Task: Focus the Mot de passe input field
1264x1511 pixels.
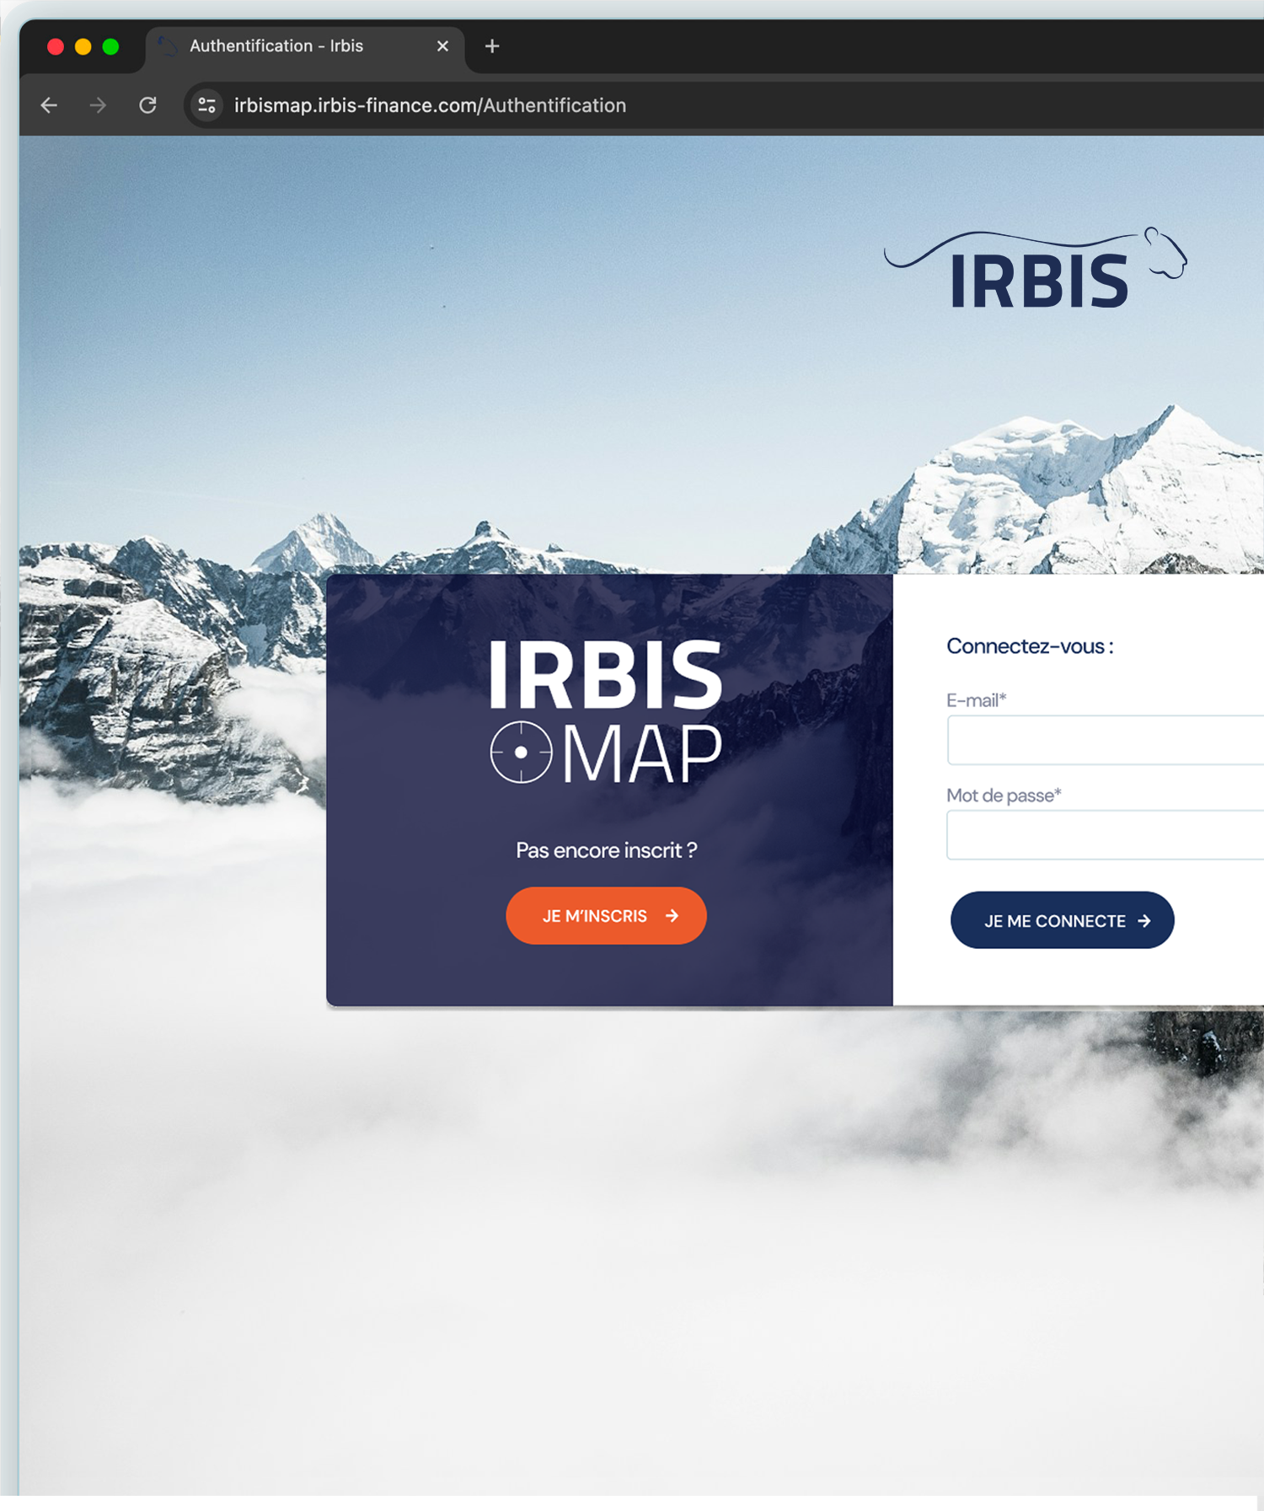Action: coord(1106,835)
